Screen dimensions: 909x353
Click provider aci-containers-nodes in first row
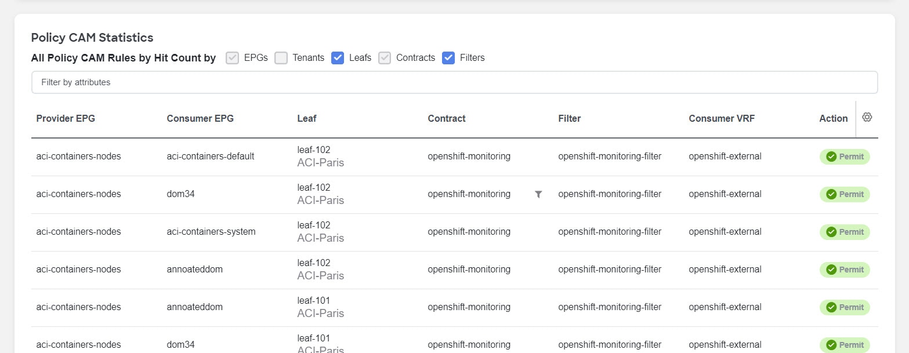(78, 157)
